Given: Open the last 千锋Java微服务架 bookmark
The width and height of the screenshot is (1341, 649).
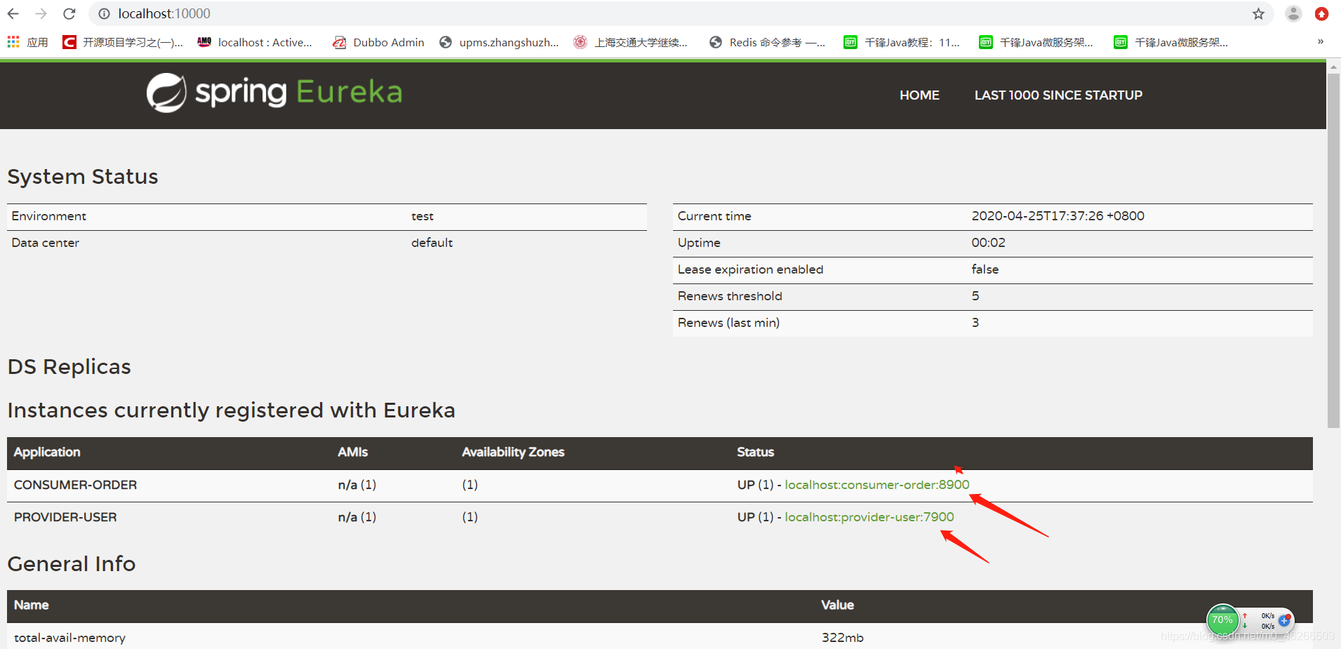Looking at the screenshot, I should click(1170, 42).
